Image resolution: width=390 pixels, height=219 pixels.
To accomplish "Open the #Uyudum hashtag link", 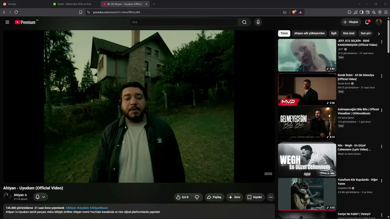I will (83, 208).
